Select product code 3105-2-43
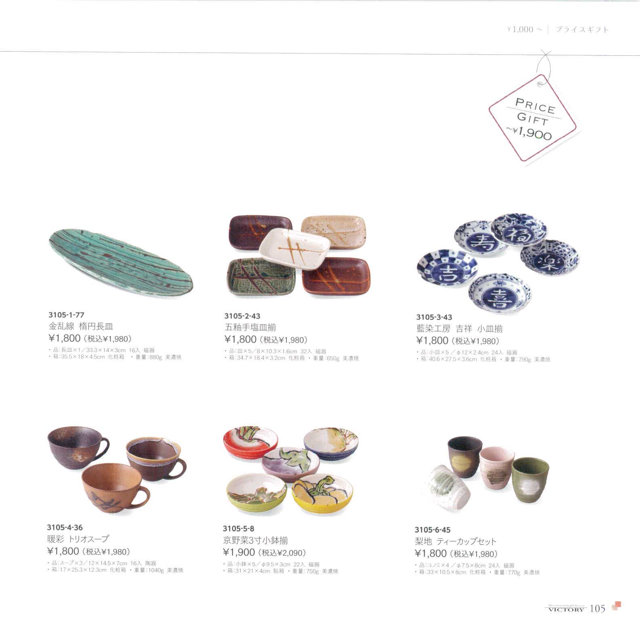Screen dimensions: 640x630 tap(242, 316)
